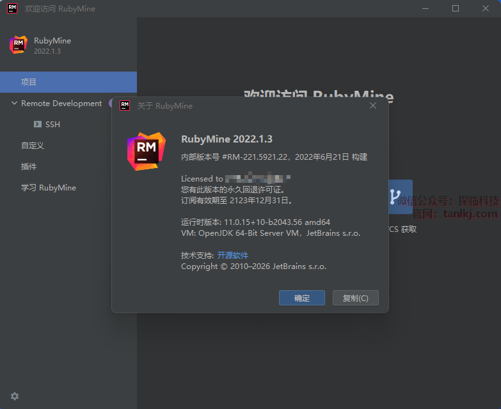Select the 项目 tab in sidebar

click(x=68, y=82)
